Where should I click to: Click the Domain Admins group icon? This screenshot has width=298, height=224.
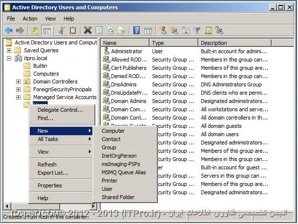[x=106, y=101]
